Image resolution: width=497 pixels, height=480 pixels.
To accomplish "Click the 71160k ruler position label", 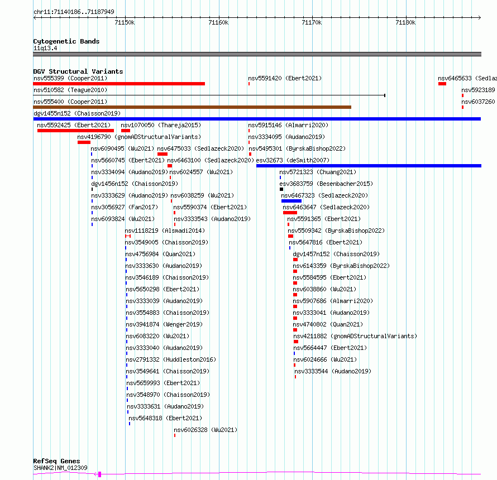I will click(218, 22).
